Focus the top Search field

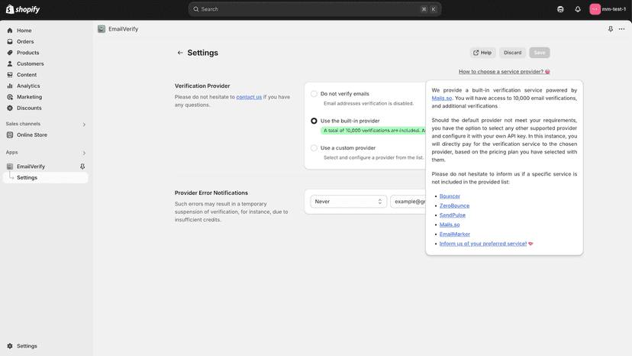[x=314, y=9]
